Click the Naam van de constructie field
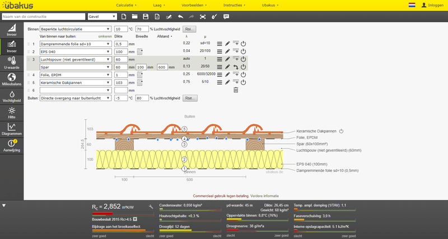 point(44,17)
